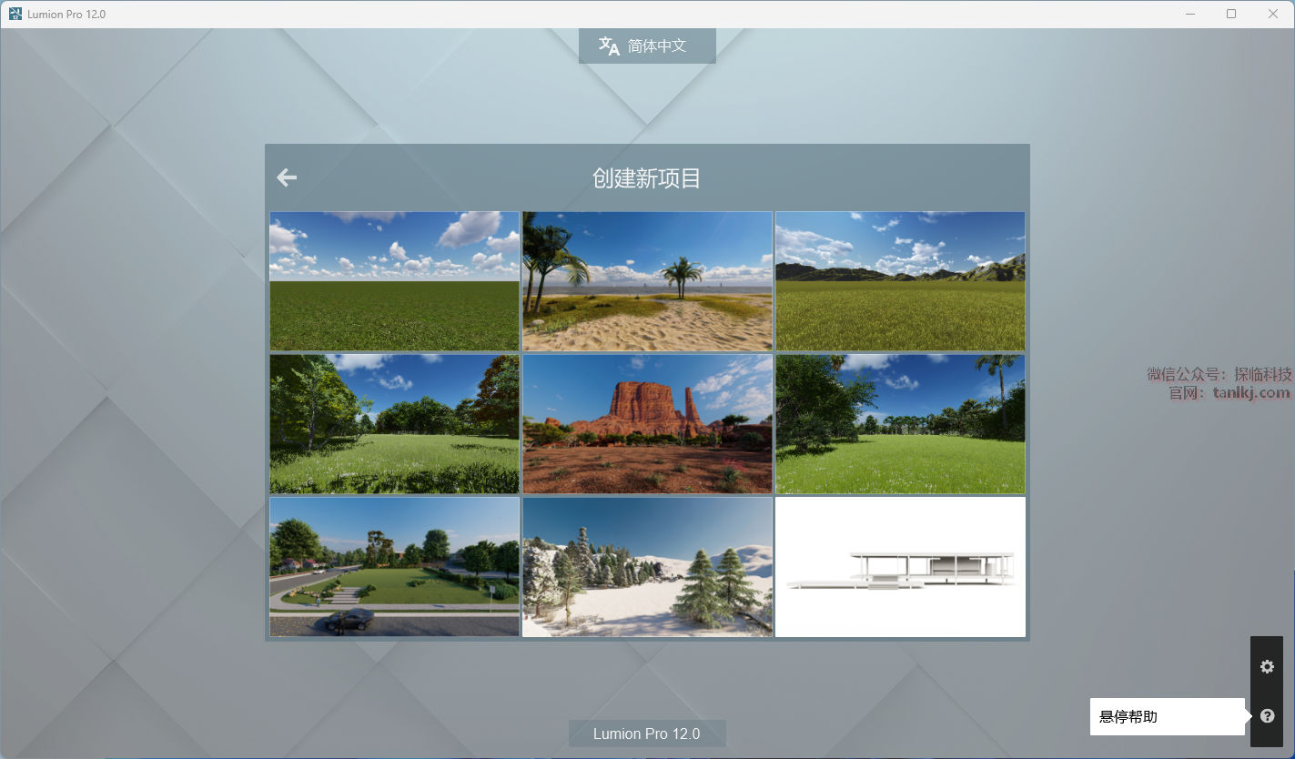Go back using the left arrow icon

287,177
